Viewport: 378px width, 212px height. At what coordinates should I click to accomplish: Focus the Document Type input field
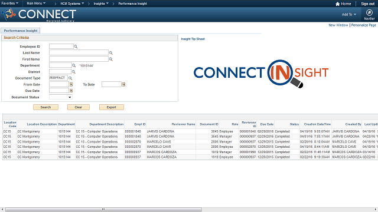coord(58,78)
